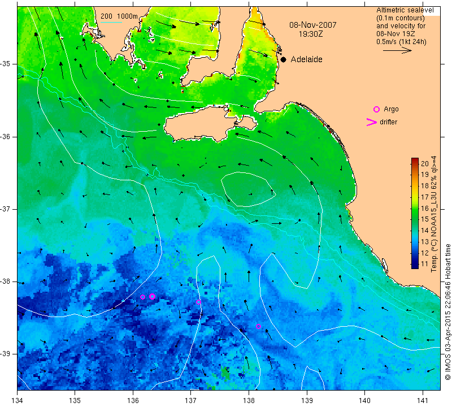Click the green 16°C band of the colorbar
The image size is (452, 407).
tap(415, 209)
